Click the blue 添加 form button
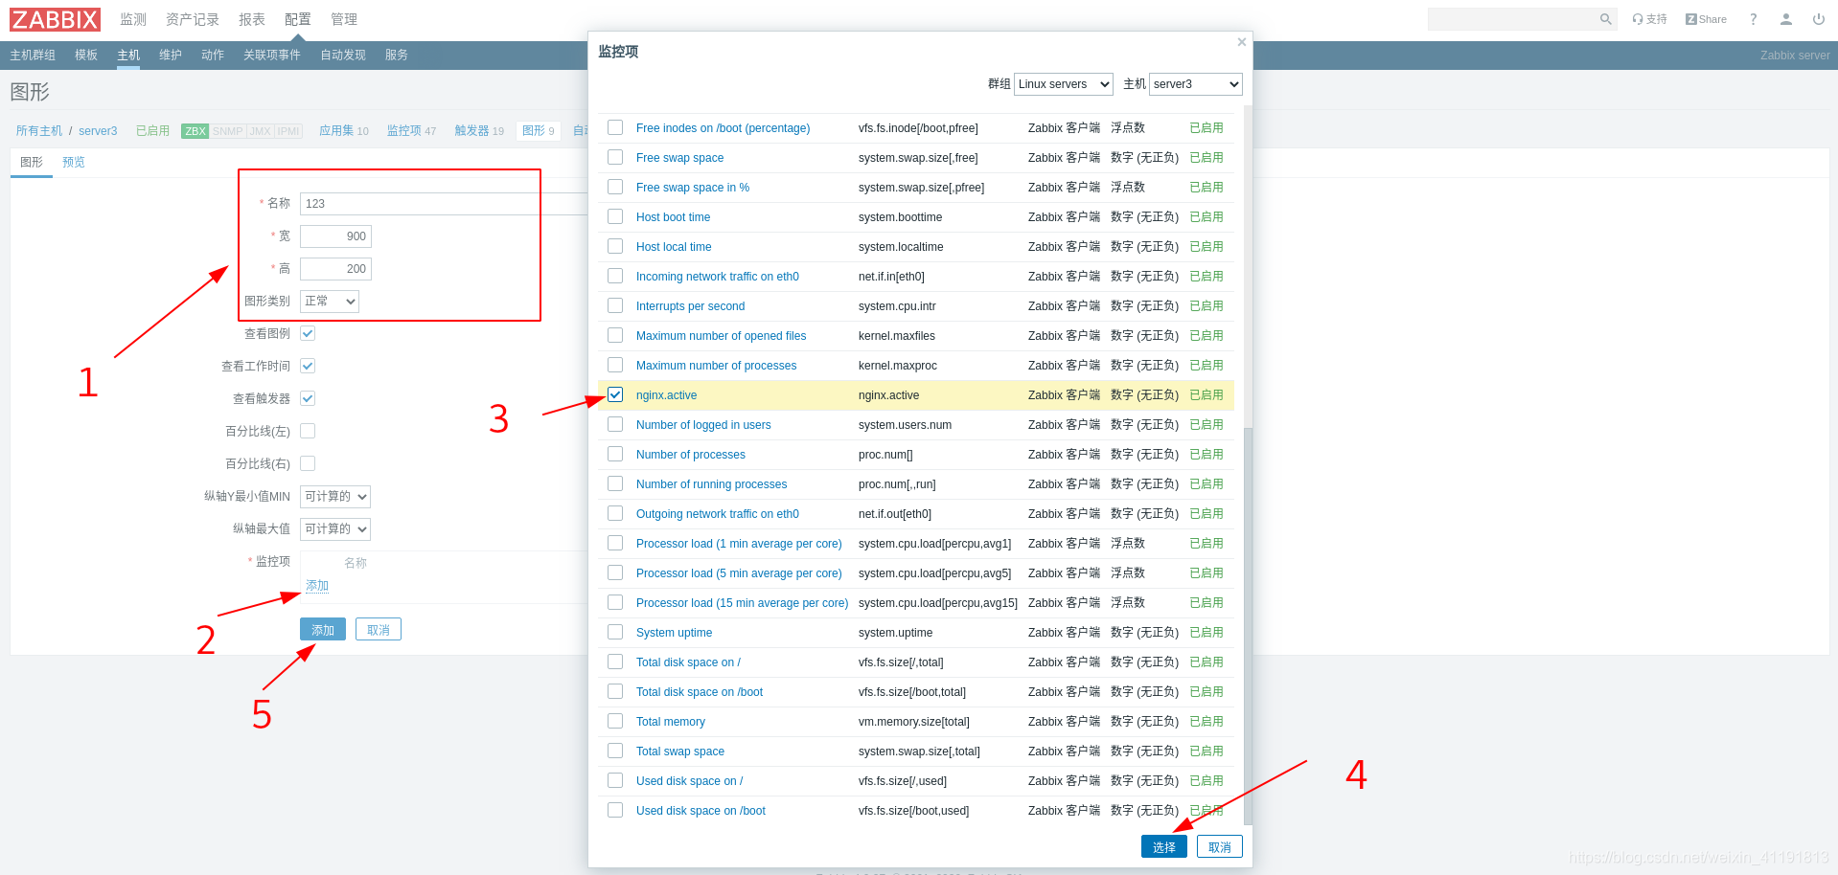Viewport: 1838px width, 875px height. point(323,630)
